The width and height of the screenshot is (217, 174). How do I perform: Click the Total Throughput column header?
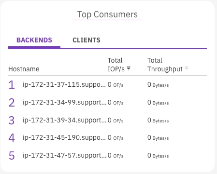[x=165, y=65]
